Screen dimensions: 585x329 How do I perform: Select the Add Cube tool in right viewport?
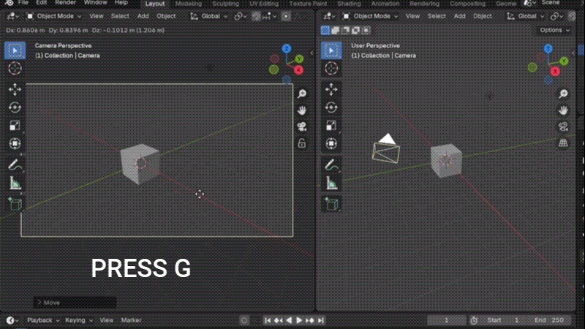[x=331, y=205]
